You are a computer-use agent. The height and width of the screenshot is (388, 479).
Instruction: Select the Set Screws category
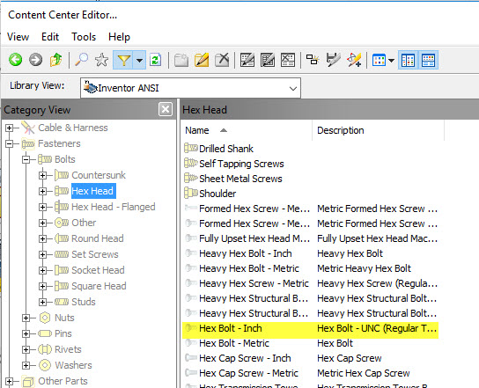[95, 254]
